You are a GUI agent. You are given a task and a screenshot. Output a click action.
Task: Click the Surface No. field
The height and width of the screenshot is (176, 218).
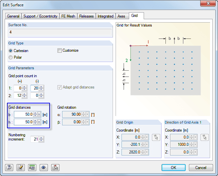[60, 32]
